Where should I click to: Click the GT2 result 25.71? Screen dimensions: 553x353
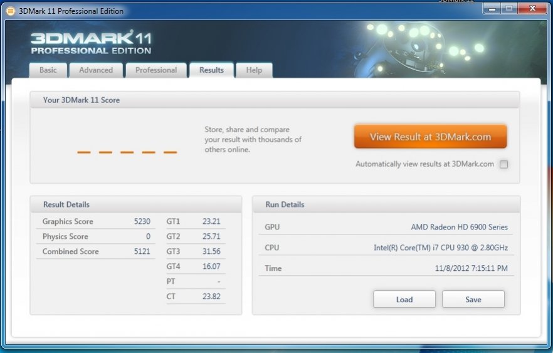[x=211, y=236]
